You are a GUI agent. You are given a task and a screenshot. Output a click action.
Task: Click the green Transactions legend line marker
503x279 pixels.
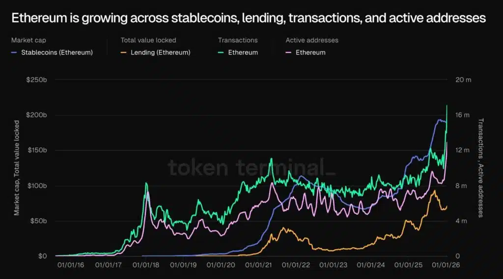(x=221, y=52)
